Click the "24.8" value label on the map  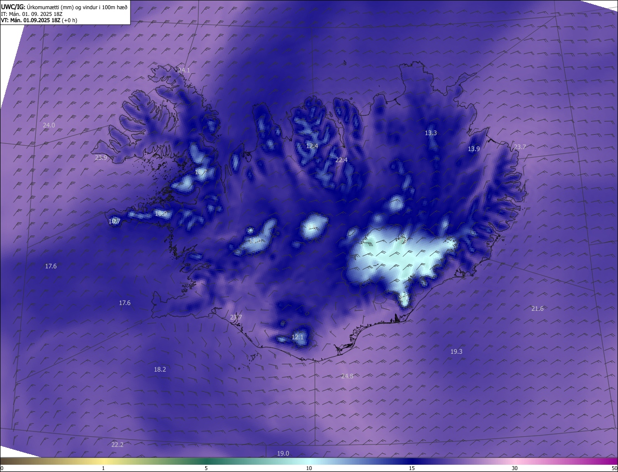click(x=347, y=376)
